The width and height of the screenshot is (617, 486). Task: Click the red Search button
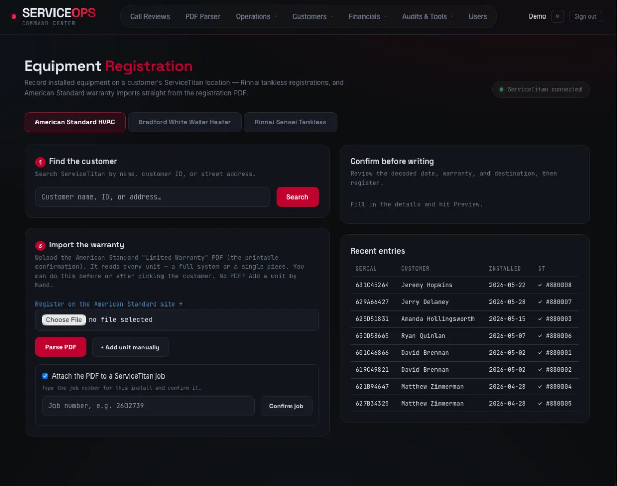297,197
